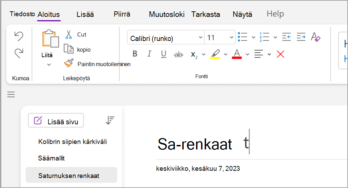Click the red X delete icon
The image size is (348, 188).
(280, 54)
